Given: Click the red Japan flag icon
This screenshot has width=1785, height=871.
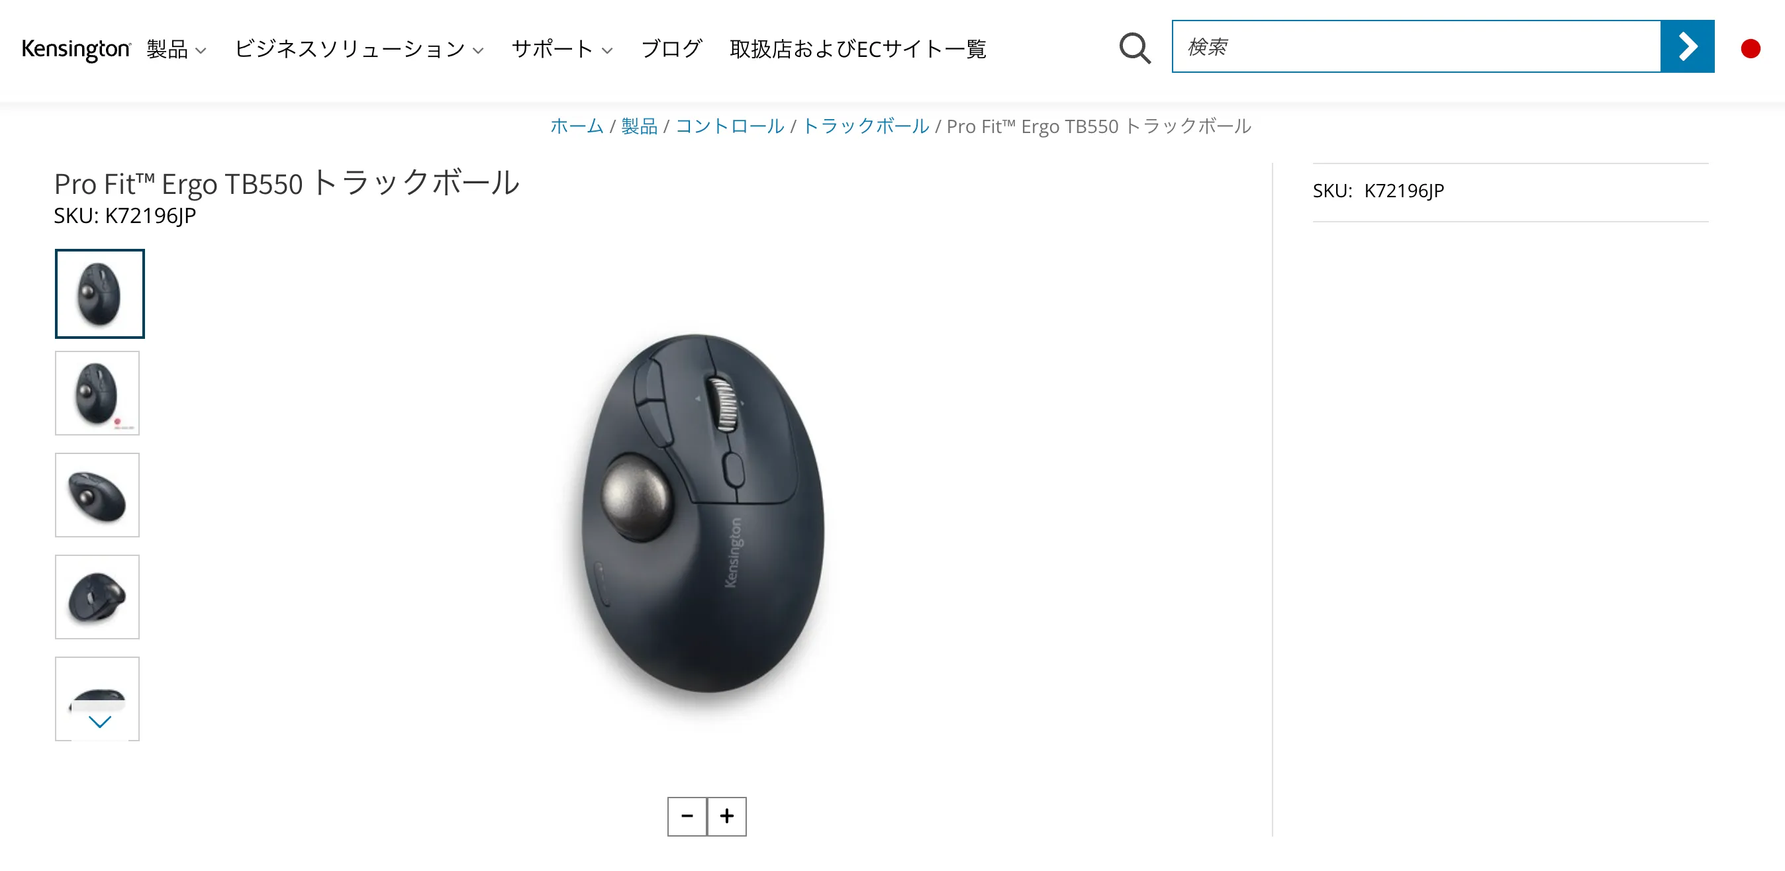Looking at the screenshot, I should point(1751,48).
